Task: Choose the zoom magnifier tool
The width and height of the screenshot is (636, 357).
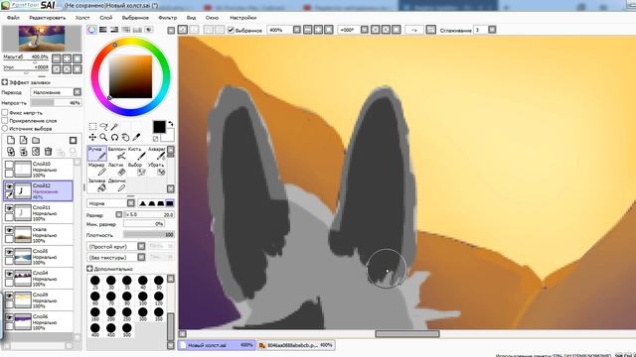Action: tap(103, 137)
